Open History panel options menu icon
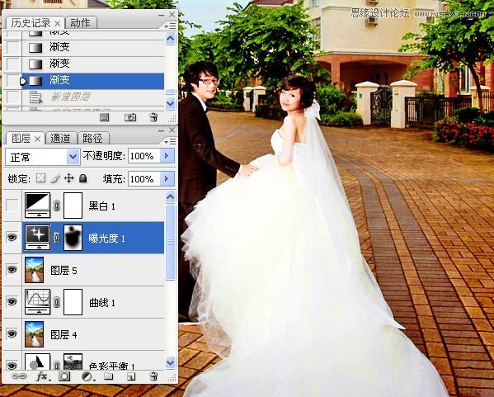The height and width of the screenshot is (397, 494). 171,26
